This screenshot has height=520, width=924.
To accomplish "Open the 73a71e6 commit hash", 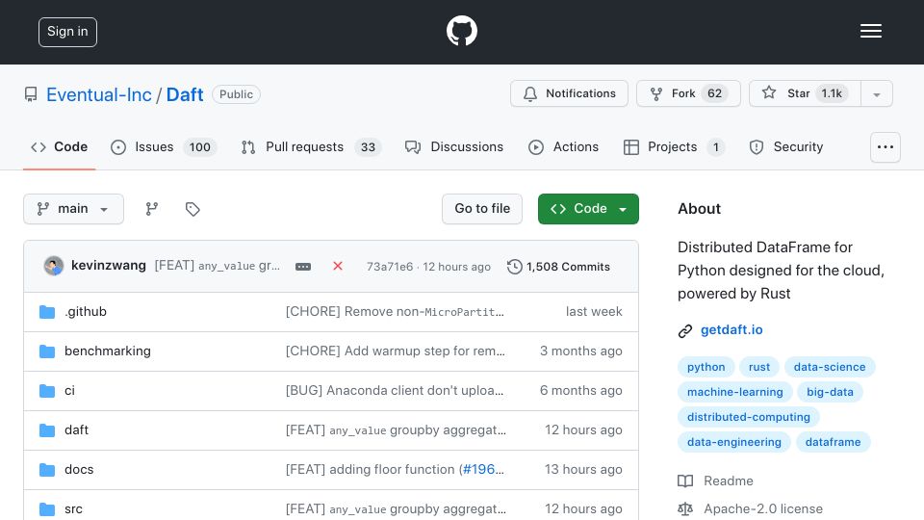I will (390, 267).
